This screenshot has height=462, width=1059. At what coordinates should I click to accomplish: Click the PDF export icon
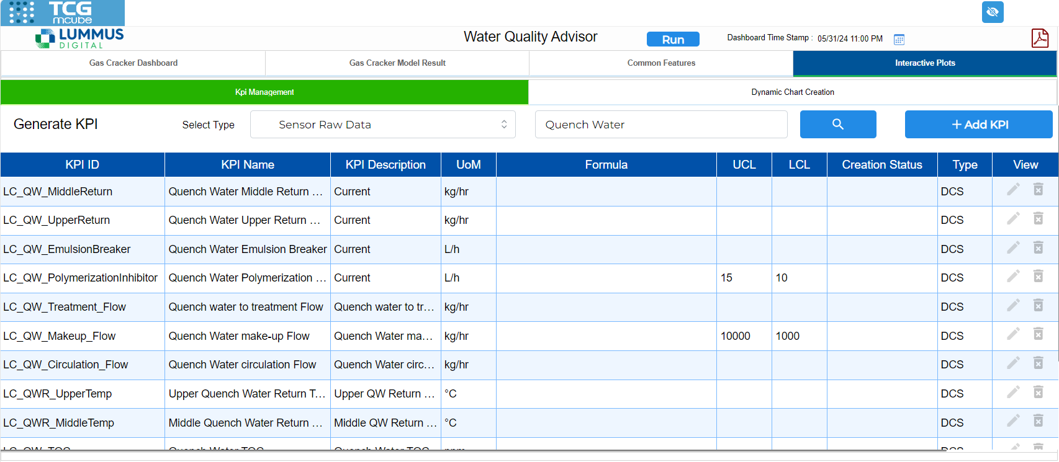pos(1039,38)
